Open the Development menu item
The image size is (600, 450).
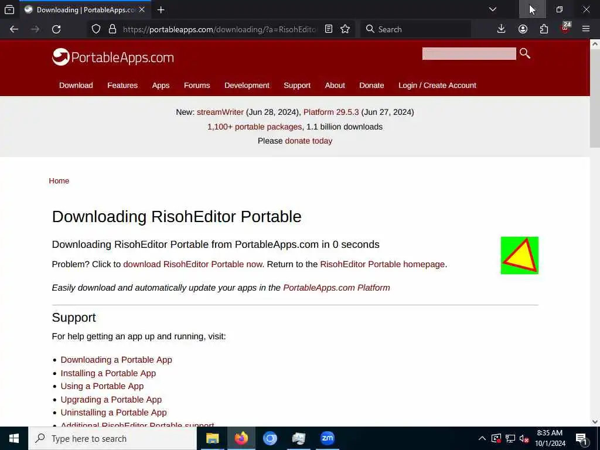point(247,86)
